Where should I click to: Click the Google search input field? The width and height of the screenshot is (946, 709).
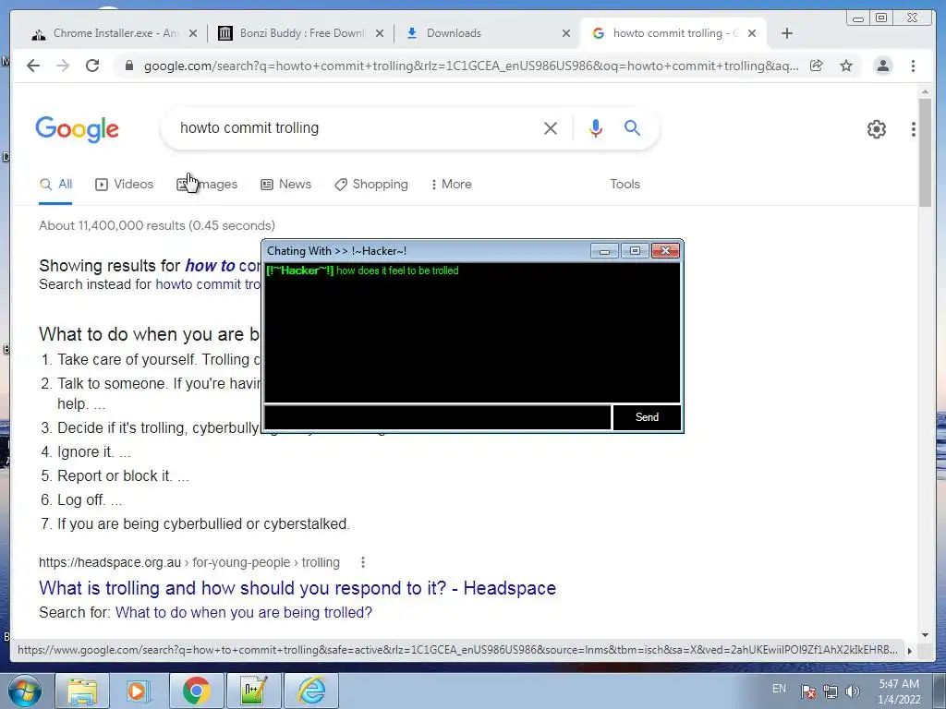pos(356,127)
